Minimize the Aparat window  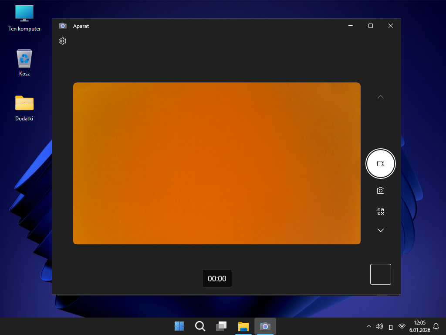(351, 26)
